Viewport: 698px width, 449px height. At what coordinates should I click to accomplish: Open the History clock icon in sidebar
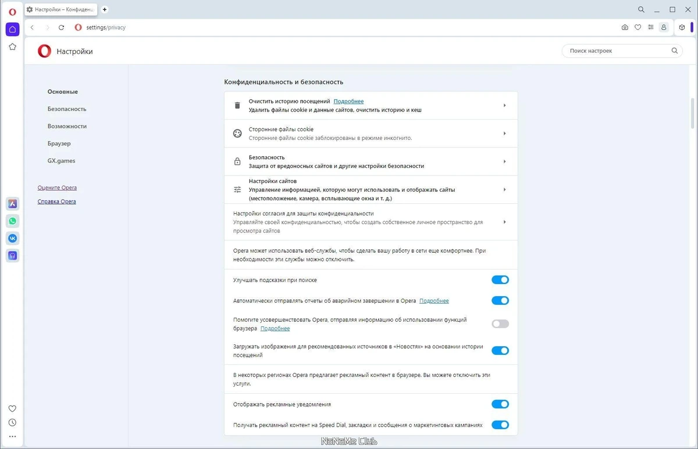(12, 423)
